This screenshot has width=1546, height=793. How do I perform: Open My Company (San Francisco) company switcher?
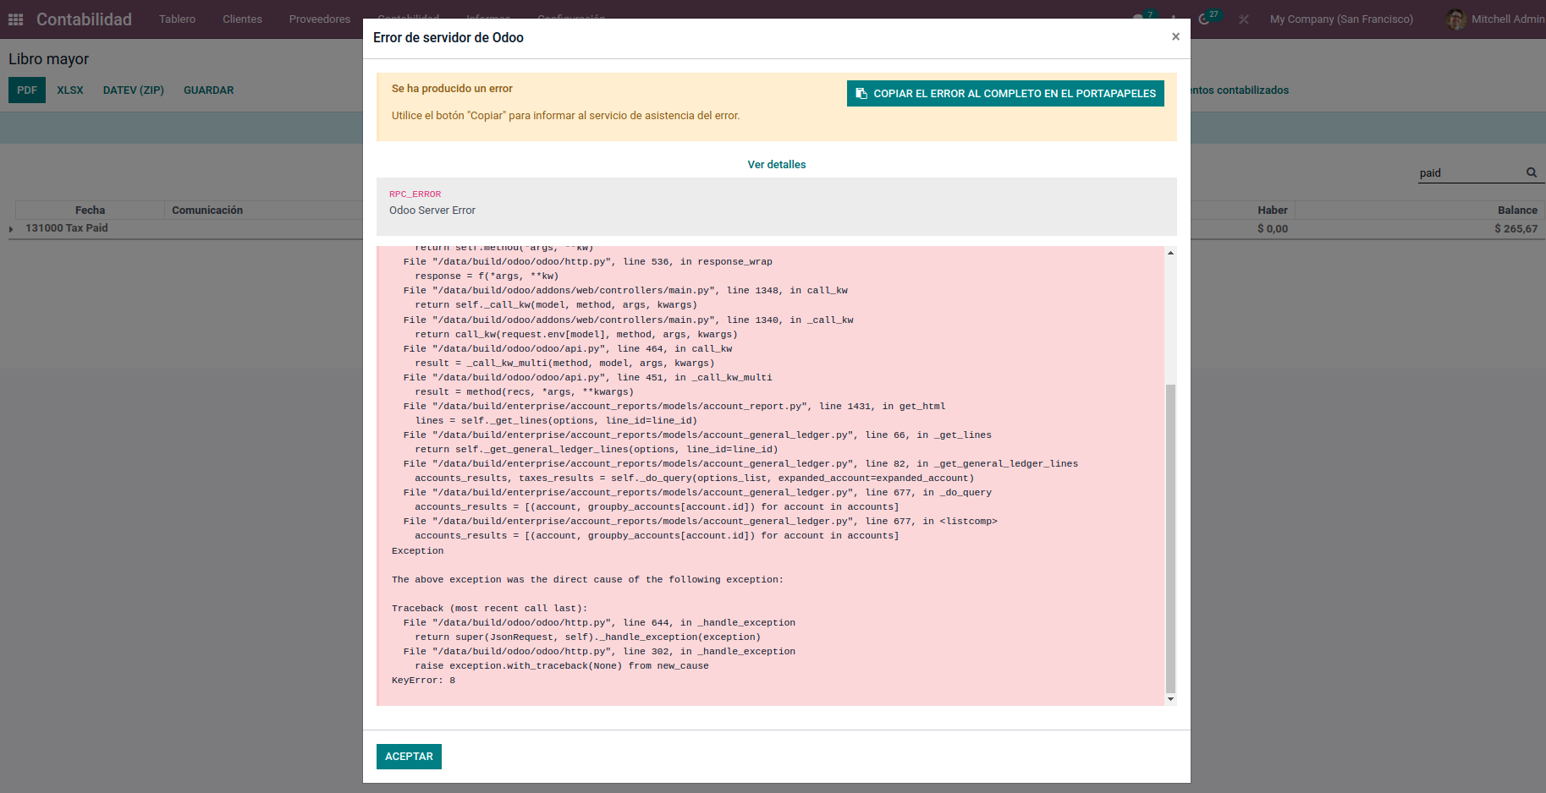1341,19
